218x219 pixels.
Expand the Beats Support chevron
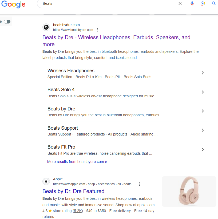point(203,130)
